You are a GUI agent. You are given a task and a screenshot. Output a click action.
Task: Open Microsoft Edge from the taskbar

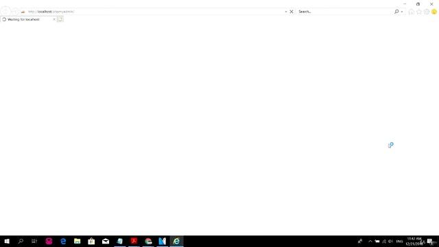(63, 241)
